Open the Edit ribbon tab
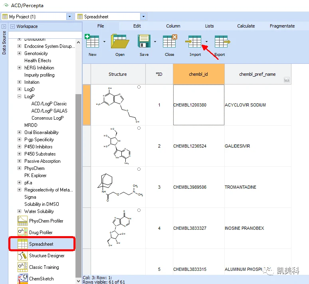 [x=137, y=26]
